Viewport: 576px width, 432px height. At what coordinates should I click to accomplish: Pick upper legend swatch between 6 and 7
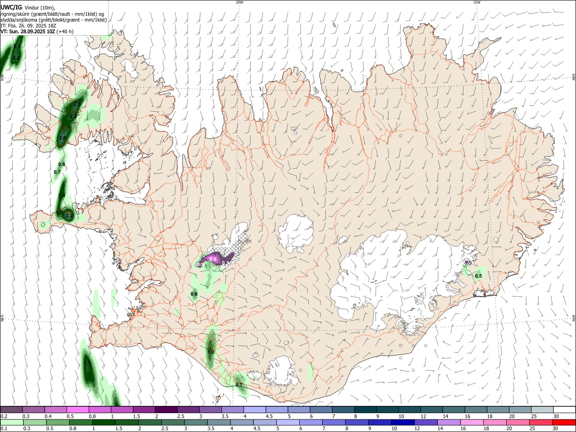coord(321,409)
